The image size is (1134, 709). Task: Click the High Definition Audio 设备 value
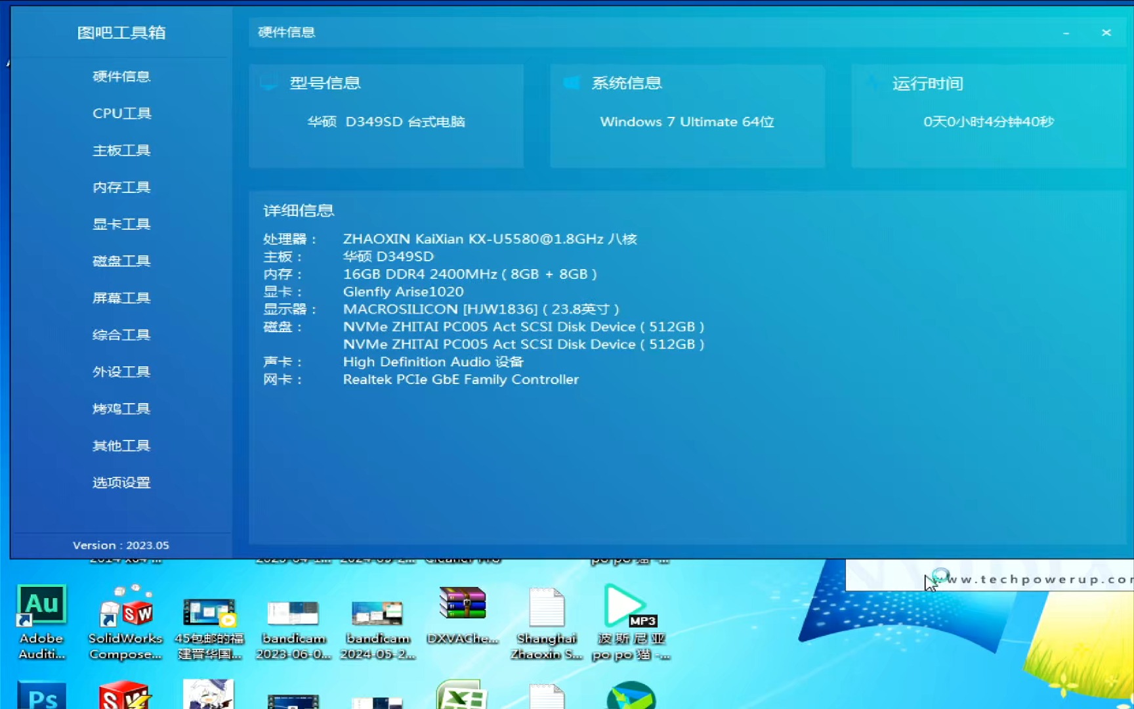coord(433,362)
